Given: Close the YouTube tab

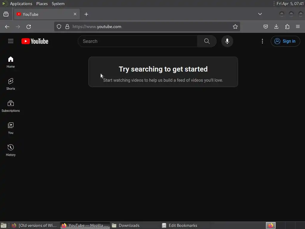Looking at the screenshot, I should (x=75, y=14).
